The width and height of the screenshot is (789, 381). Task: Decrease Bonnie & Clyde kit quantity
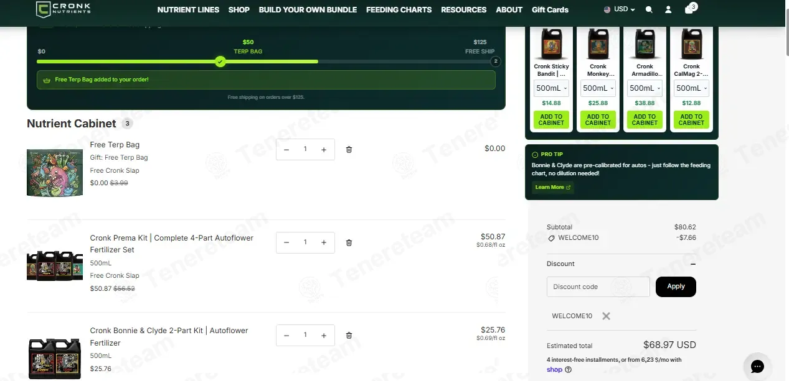286,335
